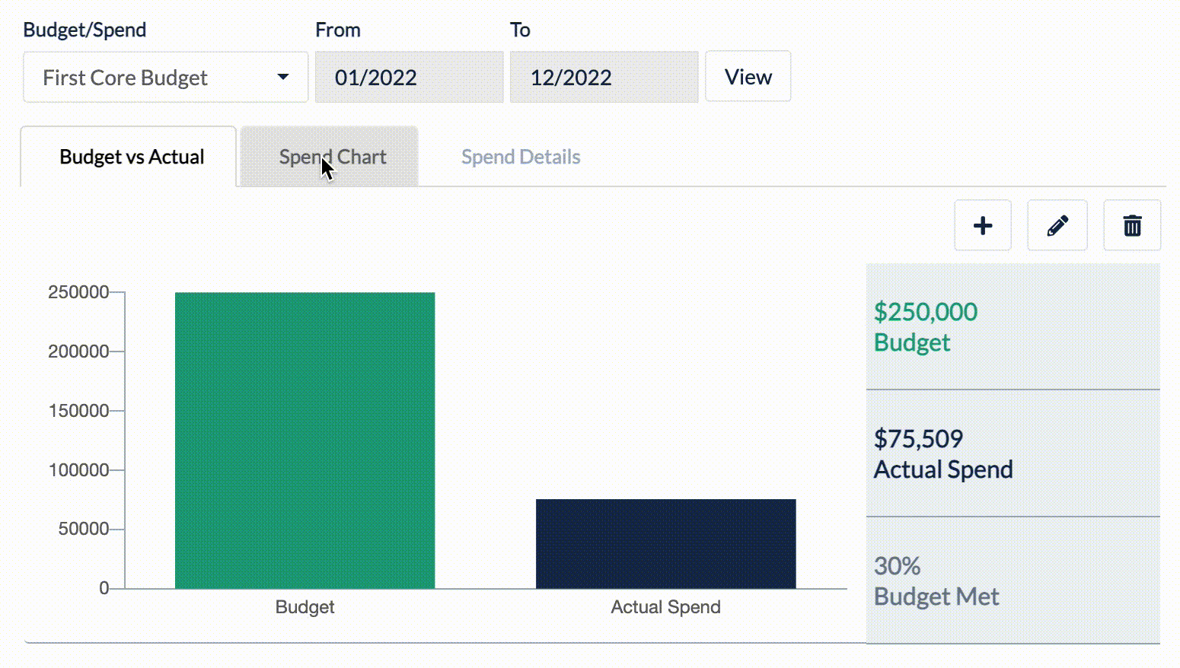
Task: Select the Budget vs Actual tab
Action: point(132,157)
